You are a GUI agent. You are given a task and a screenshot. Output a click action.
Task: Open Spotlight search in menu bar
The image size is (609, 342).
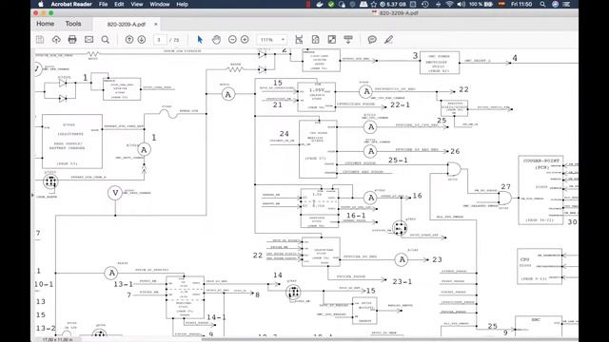(x=542, y=4)
